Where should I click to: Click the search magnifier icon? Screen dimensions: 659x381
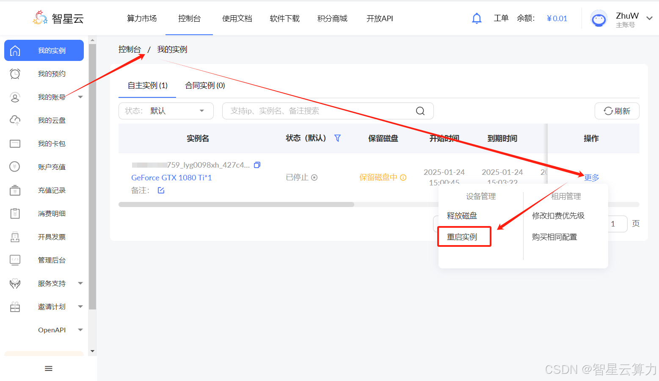[420, 111]
